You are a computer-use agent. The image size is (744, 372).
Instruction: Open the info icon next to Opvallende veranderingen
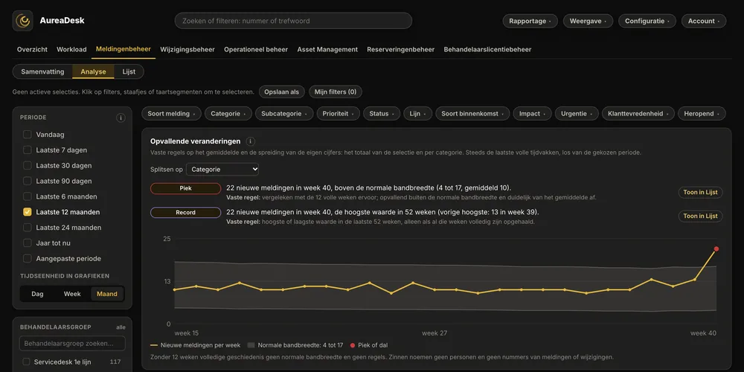251,141
